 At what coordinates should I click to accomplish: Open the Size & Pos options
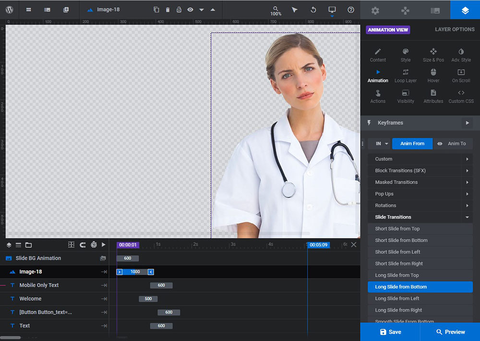pyautogui.click(x=433, y=55)
